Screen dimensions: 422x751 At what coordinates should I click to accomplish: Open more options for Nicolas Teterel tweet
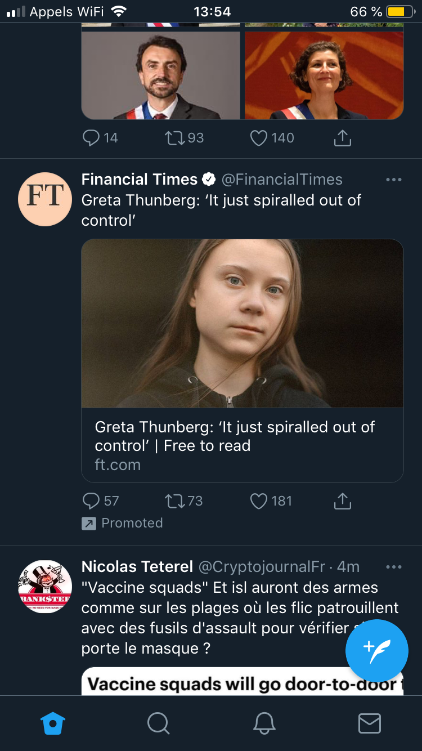pos(394,567)
